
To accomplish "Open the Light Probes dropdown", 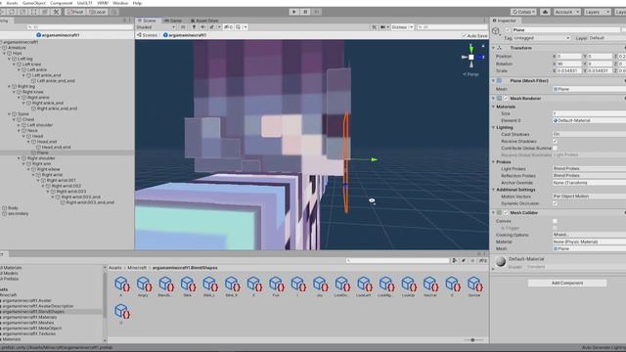I will click(x=589, y=169).
